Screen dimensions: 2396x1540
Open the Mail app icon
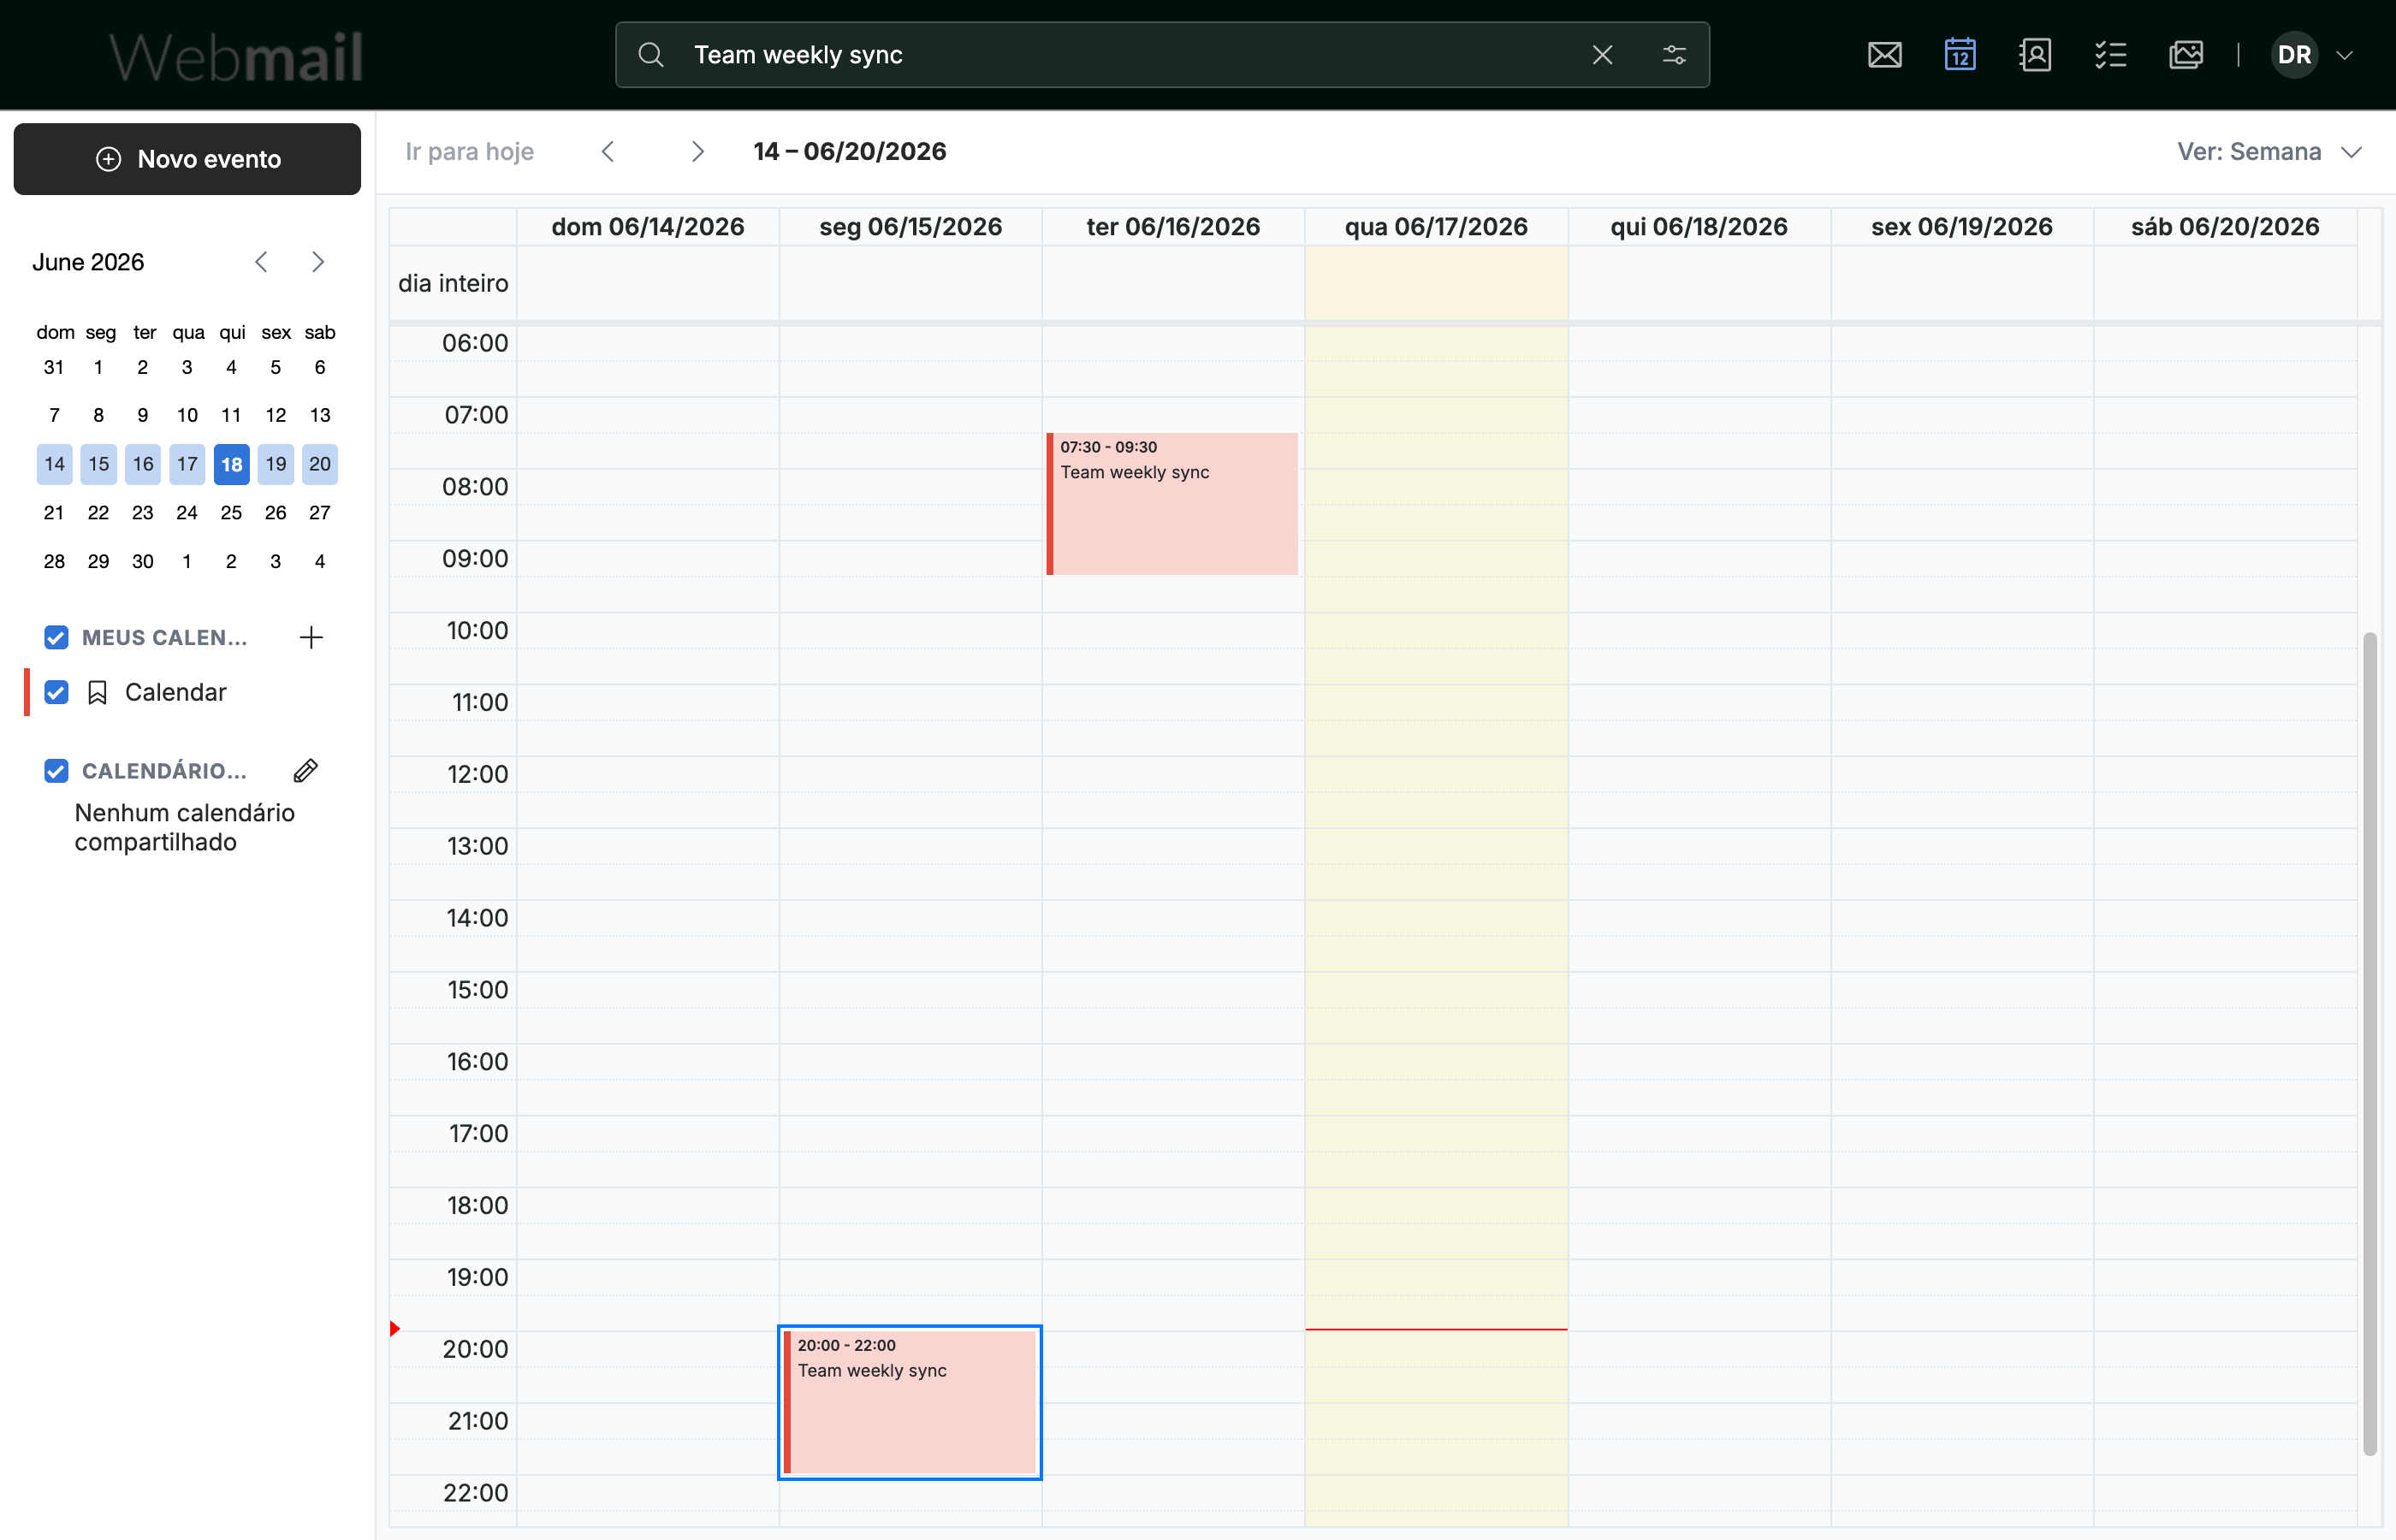[1884, 55]
